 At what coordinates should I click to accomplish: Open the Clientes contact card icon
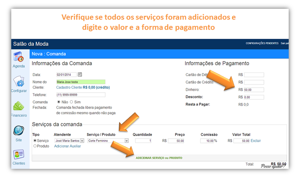click(x=19, y=154)
